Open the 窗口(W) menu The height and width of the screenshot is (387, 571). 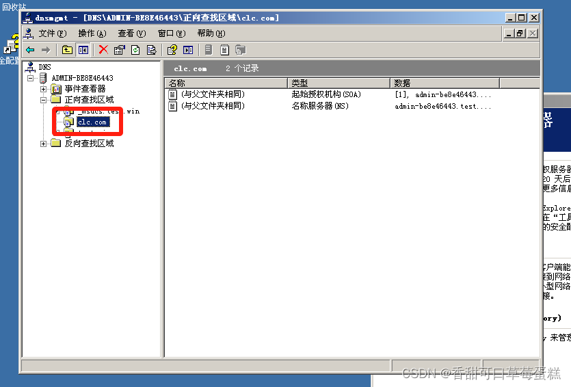[172, 34]
